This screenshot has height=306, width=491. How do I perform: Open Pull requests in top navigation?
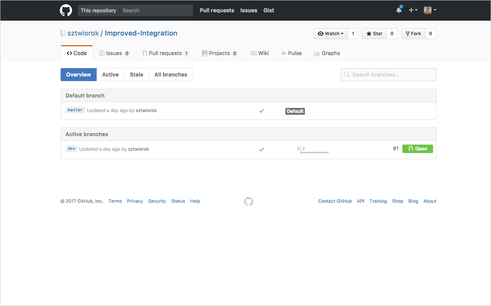pos(217,10)
